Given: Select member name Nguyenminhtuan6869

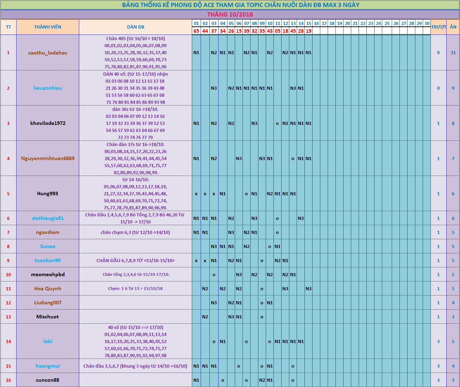Looking at the screenshot, I should point(48,158).
